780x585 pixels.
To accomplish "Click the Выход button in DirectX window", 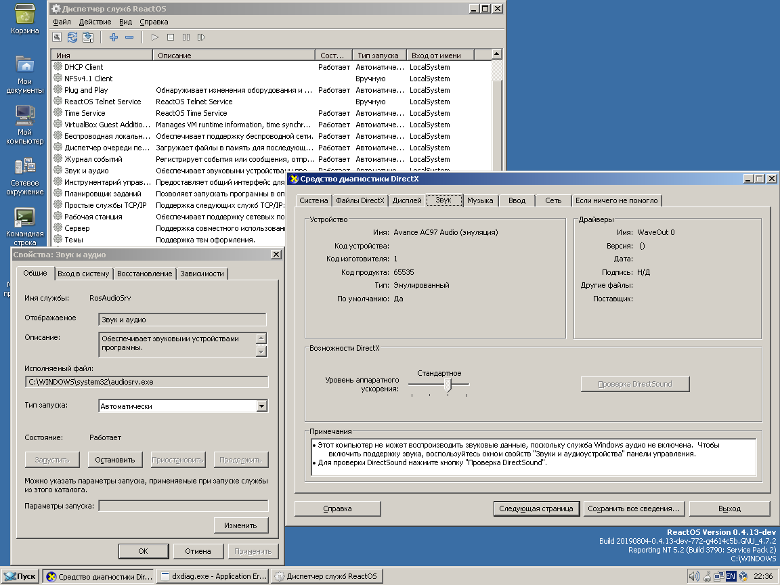I will (730, 508).
